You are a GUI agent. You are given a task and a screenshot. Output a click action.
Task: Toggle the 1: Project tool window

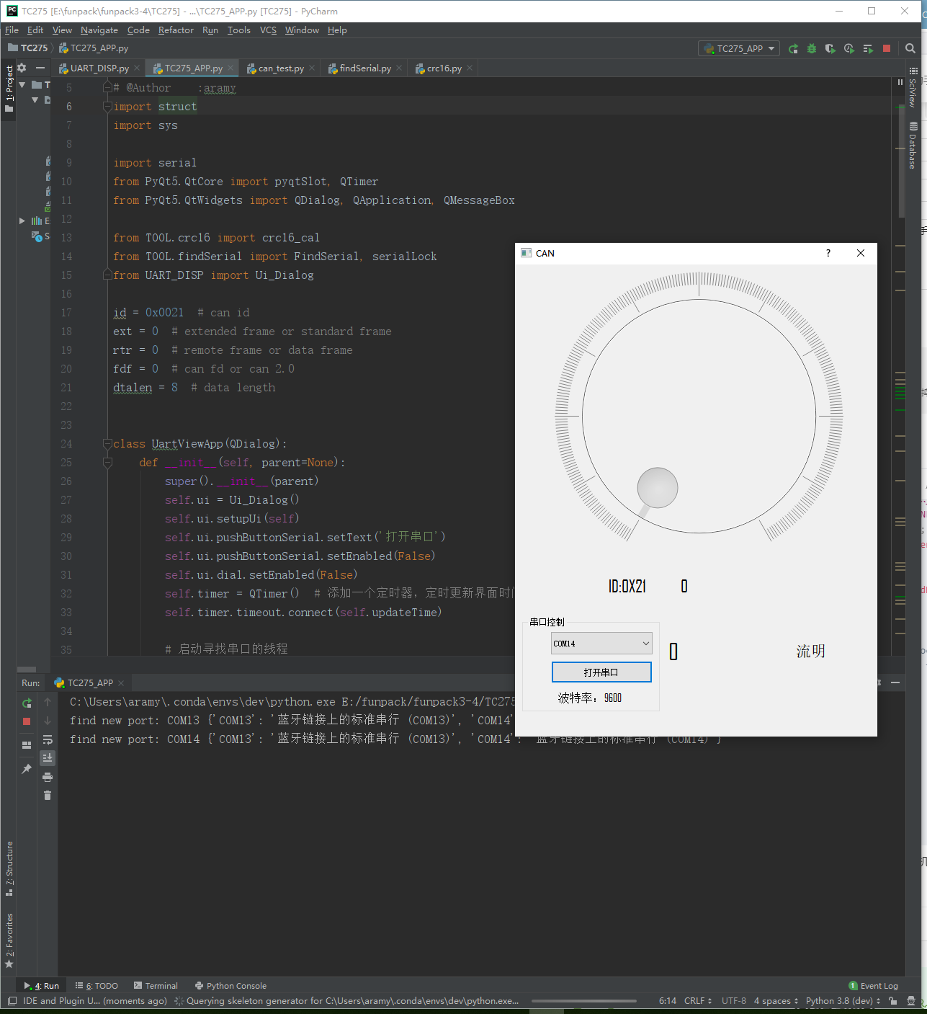point(9,89)
